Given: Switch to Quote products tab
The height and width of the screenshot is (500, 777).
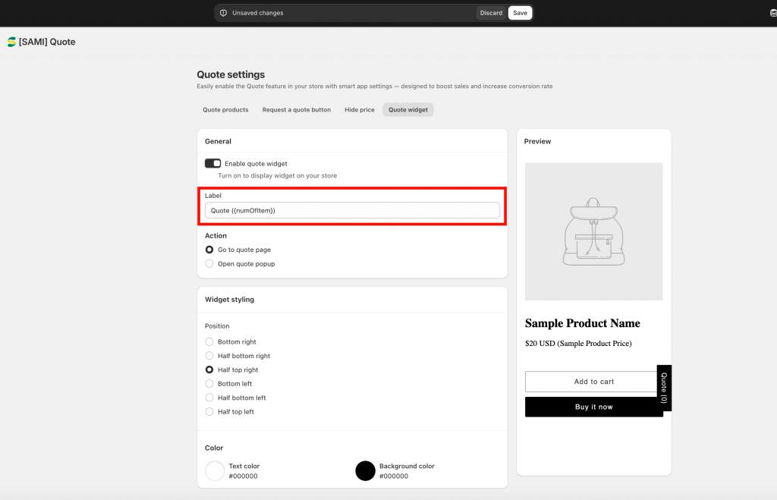Looking at the screenshot, I should pos(225,110).
